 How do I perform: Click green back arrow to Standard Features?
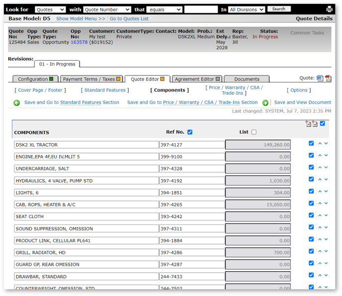tap(16, 103)
